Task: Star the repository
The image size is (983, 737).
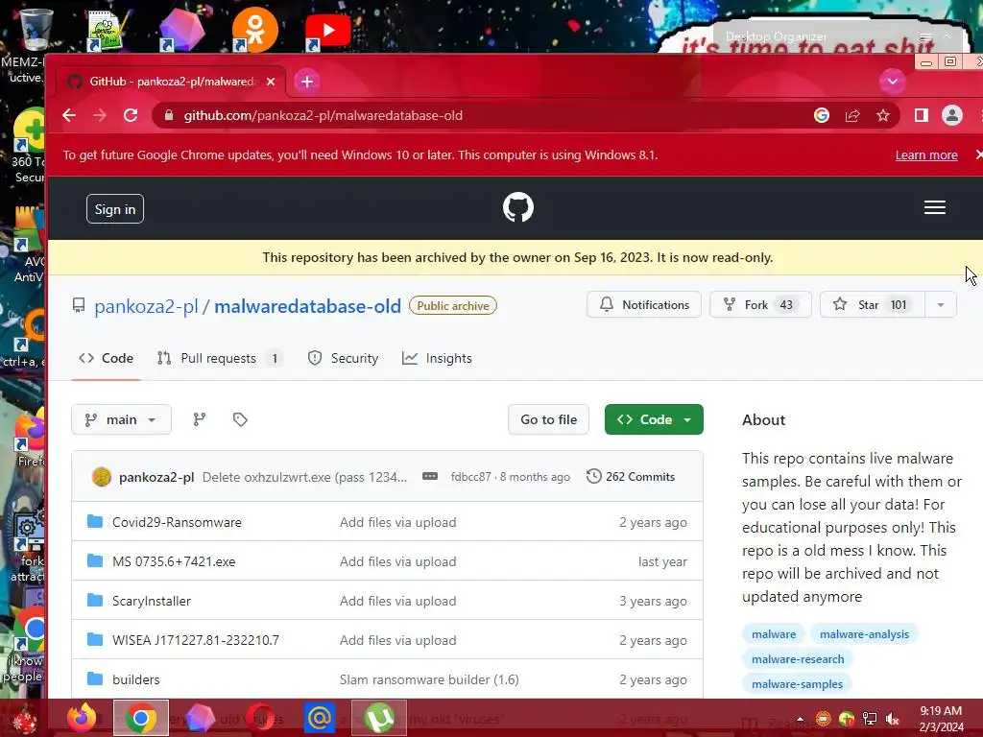Action: pos(872,305)
